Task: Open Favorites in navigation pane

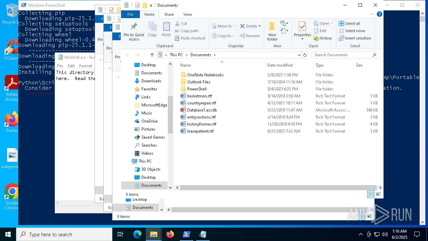Action: pyautogui.click(x=145, y=89)
